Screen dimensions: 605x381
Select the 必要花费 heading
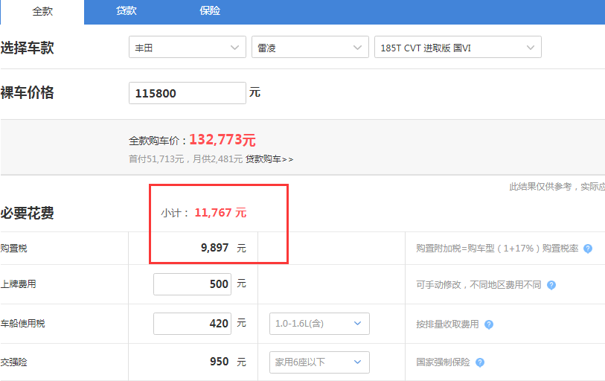point(27,213)
